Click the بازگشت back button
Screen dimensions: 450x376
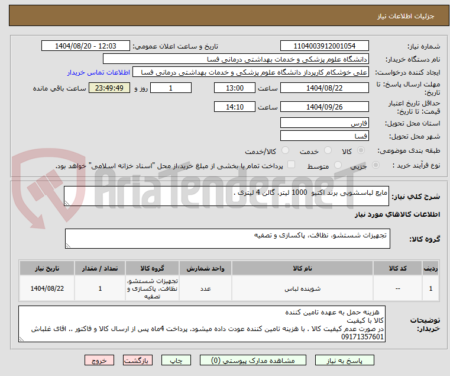tap(138, 360)
